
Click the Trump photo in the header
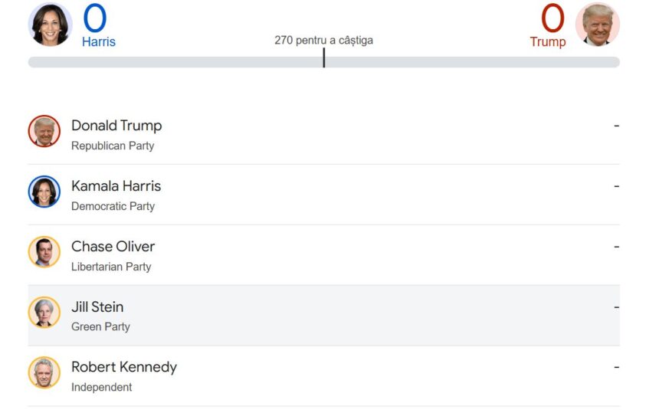(x=598, y=25)
